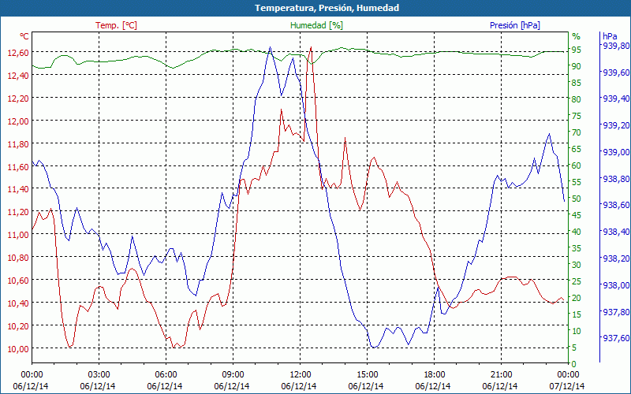Click the chart title 'Temperatura, Presión, Humedad'
This screenshot has width=631, height=394.
(327, 8)
